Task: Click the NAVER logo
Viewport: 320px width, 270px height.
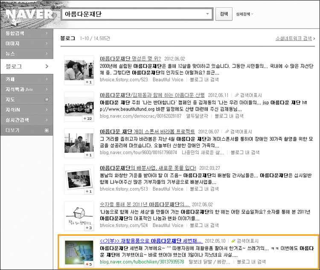Action: (29, 14)
